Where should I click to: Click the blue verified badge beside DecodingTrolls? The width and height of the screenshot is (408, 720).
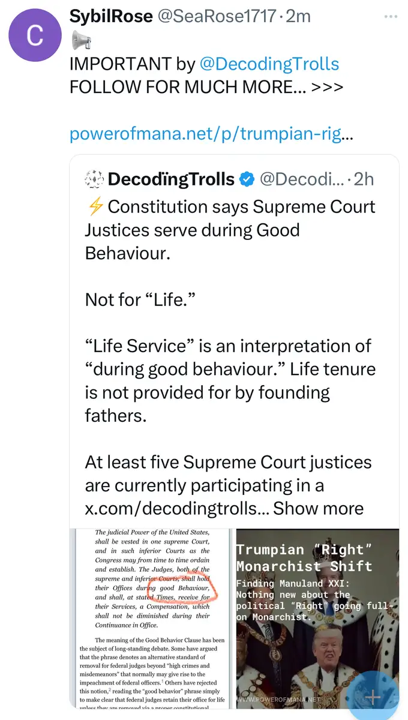point(247,179)
